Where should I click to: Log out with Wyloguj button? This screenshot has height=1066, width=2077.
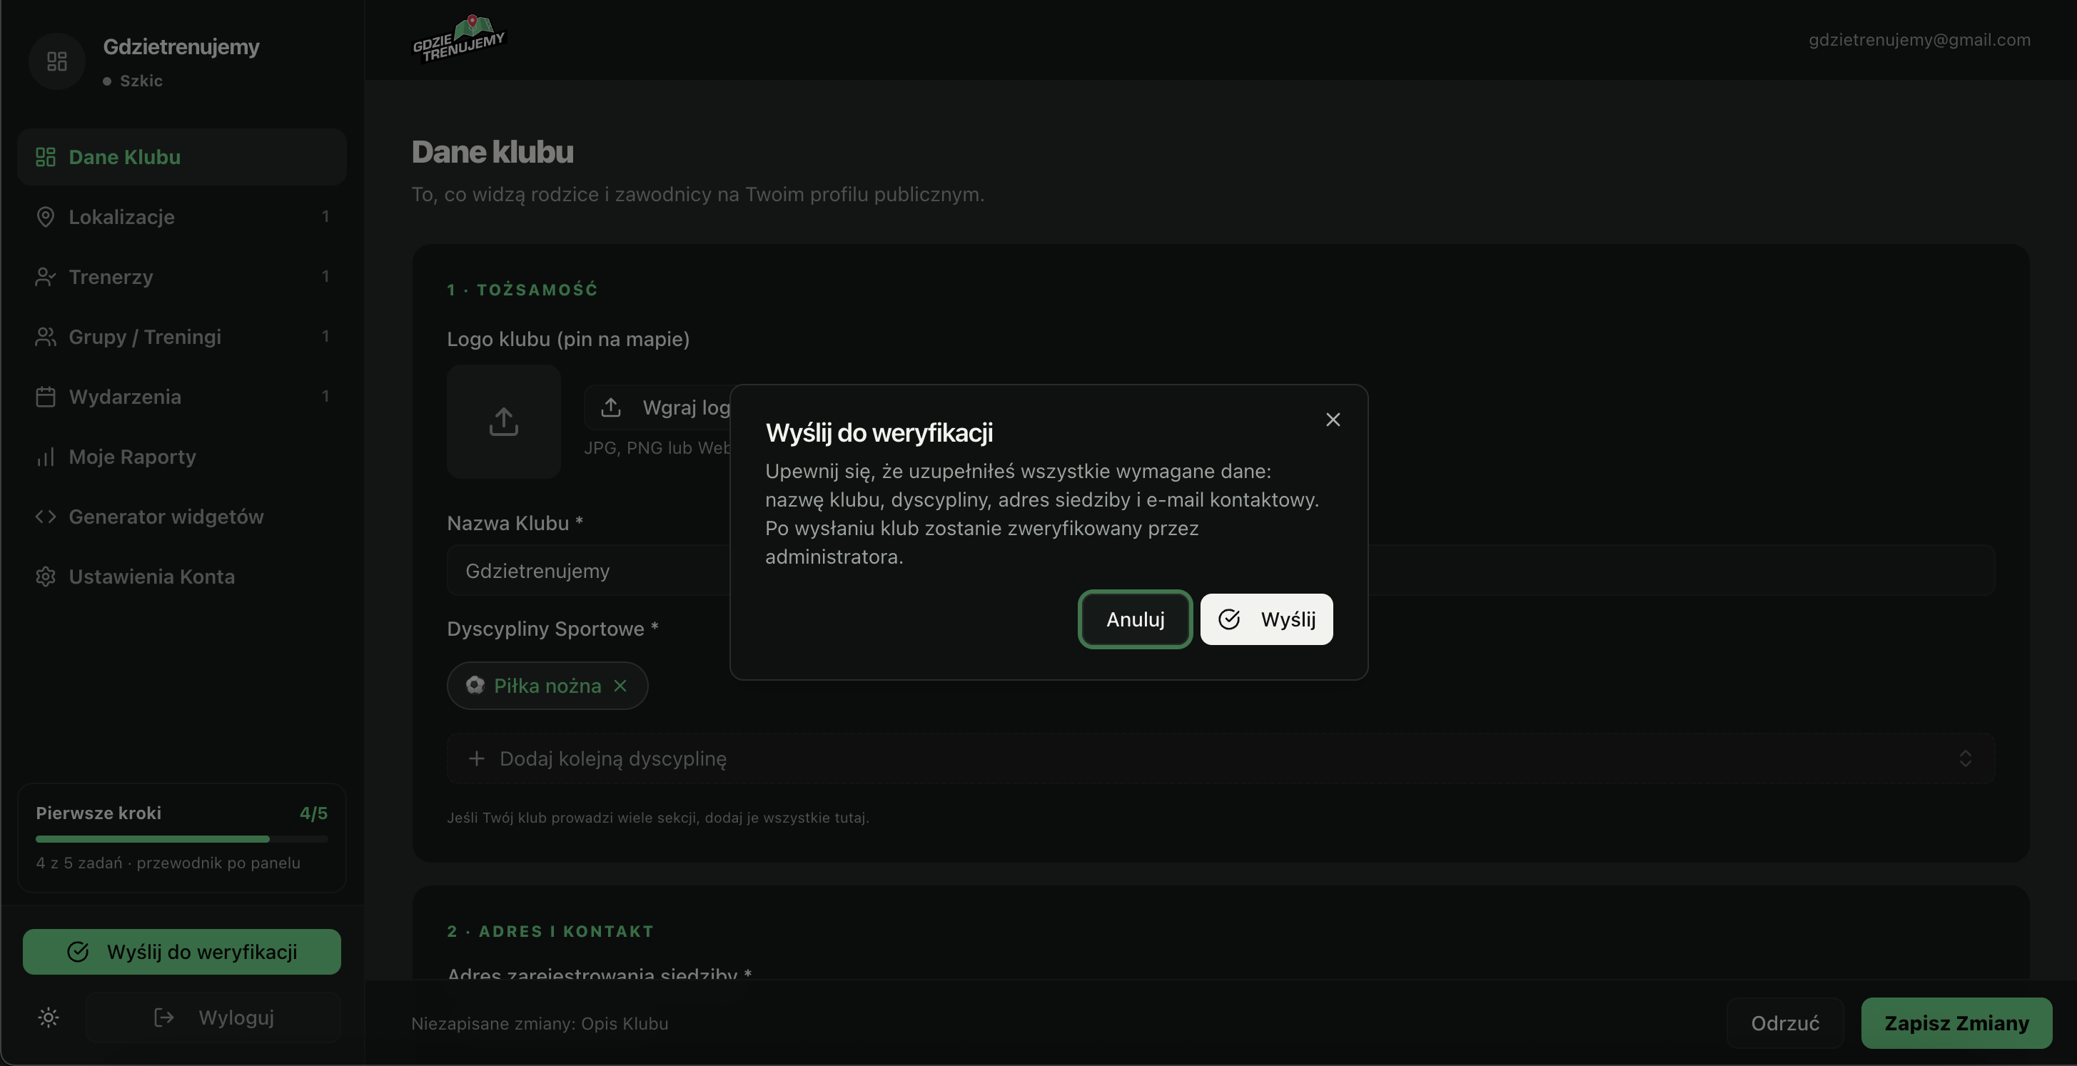pos(213,1017)
